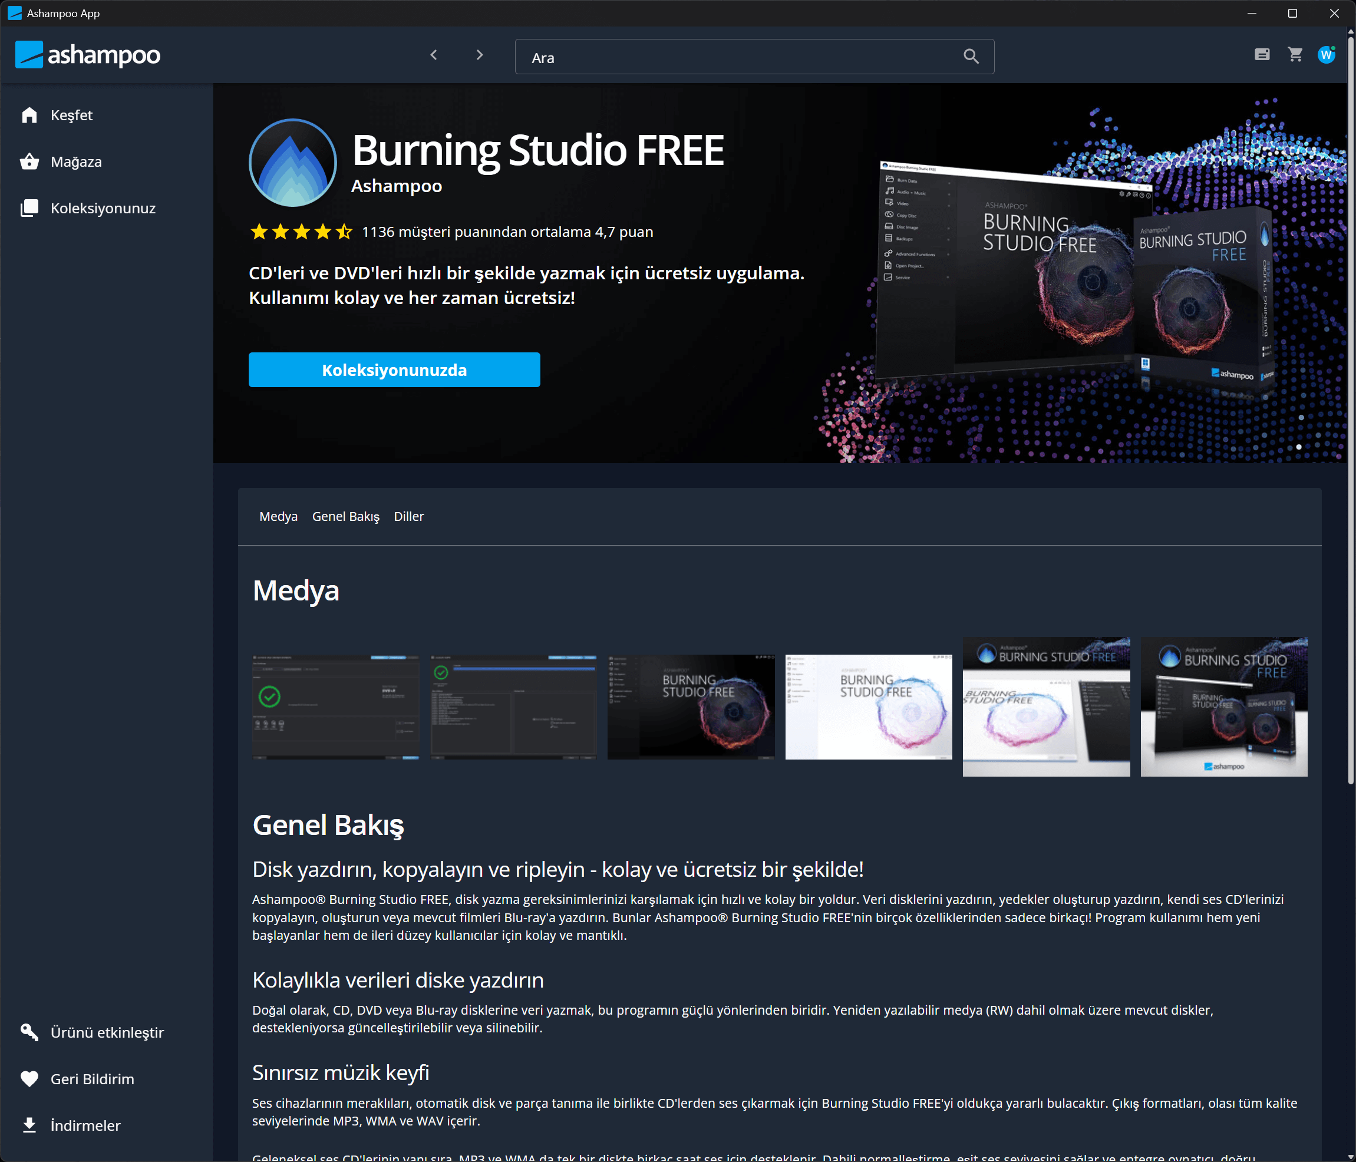This screenshot has height=1162, width=1356.
Task: Select Ürünü etkinleştir in the sidebar
Action: pyautogui.click(x=106, y=1032)
